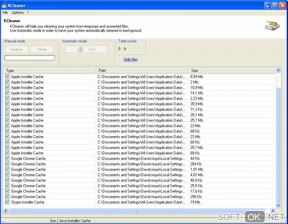Toggle checkbox for Apple Installer Cache 28,1 Mb
The width and height of the screenshot is (288, 224).
(x=7, y=115)
